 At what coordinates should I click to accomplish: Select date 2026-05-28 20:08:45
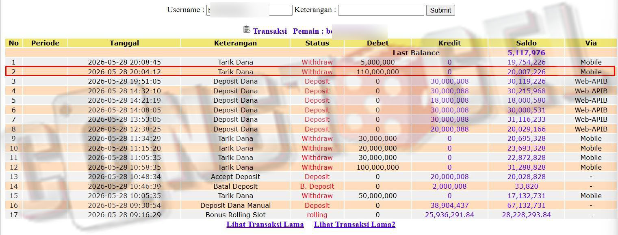click(x=124, y=62)
